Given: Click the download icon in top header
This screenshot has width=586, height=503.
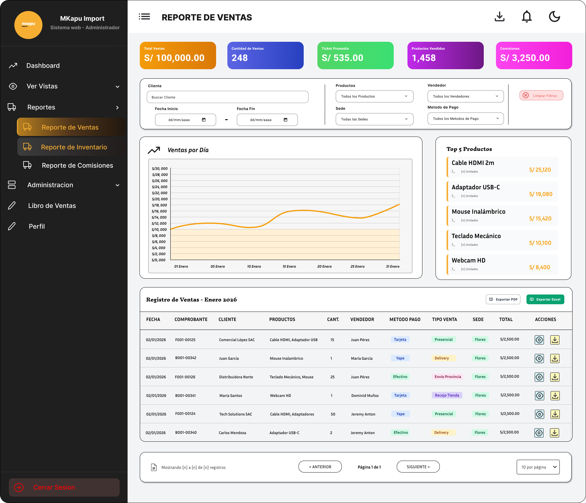Looking at the screenshot, I should tap(499, 17).
